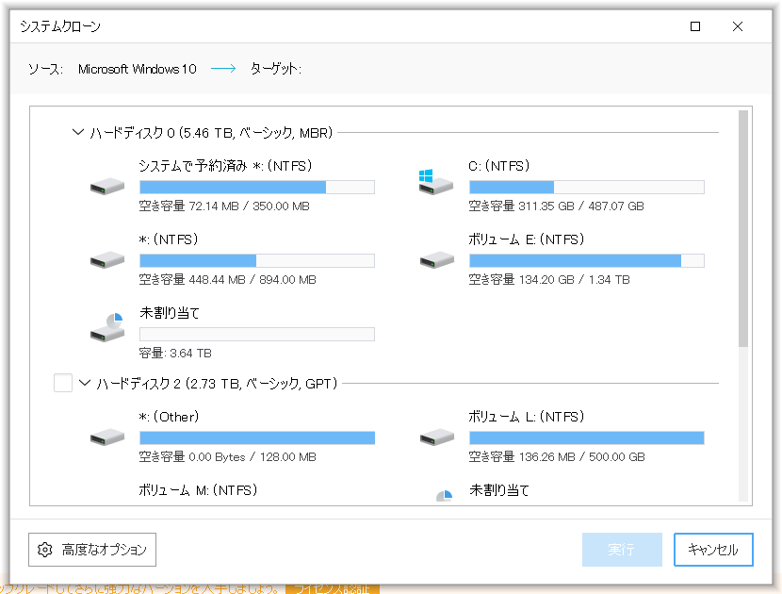Click the C: drive capacity usage bar
782x594 pixels.
point(586,186)
